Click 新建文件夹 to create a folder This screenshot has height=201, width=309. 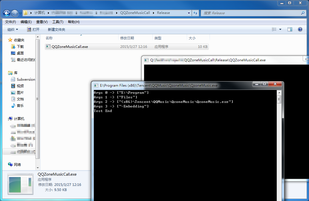(56, 29)
